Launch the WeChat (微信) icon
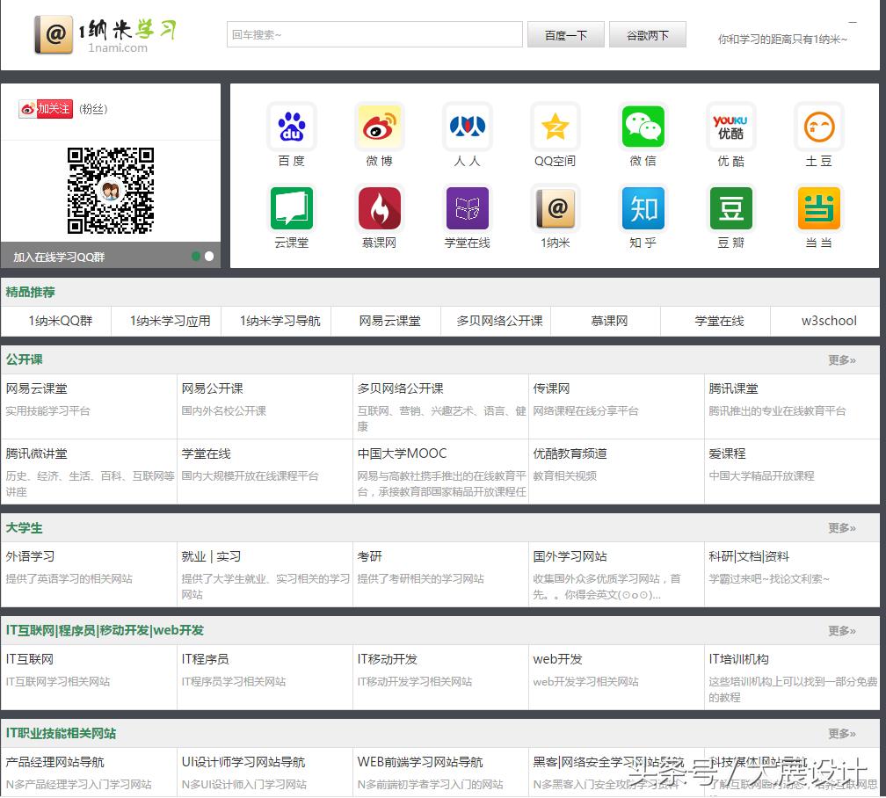This screenshot has width=886, height=798. pyautogui.click(x=643, y=127)
